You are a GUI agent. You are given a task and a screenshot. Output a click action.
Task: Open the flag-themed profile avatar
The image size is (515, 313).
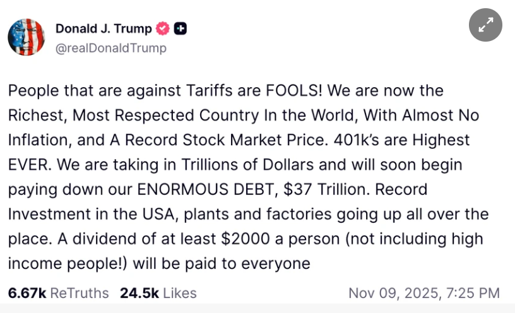click(x=27, y=37)
